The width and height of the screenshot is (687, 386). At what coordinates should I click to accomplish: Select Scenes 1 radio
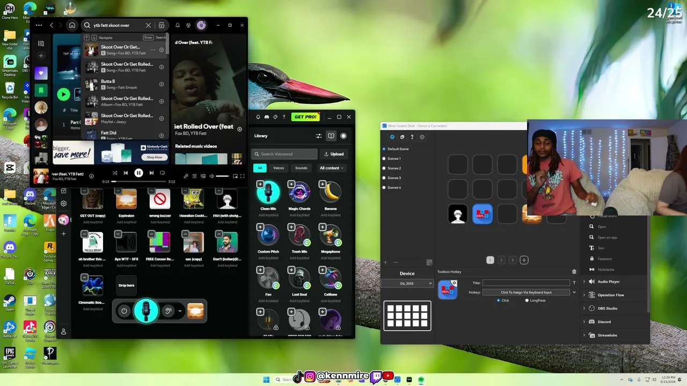point(384,159)
